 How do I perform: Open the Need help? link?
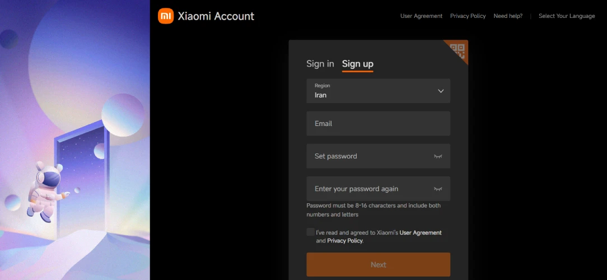pyautogui.click(x=508, y=16)
